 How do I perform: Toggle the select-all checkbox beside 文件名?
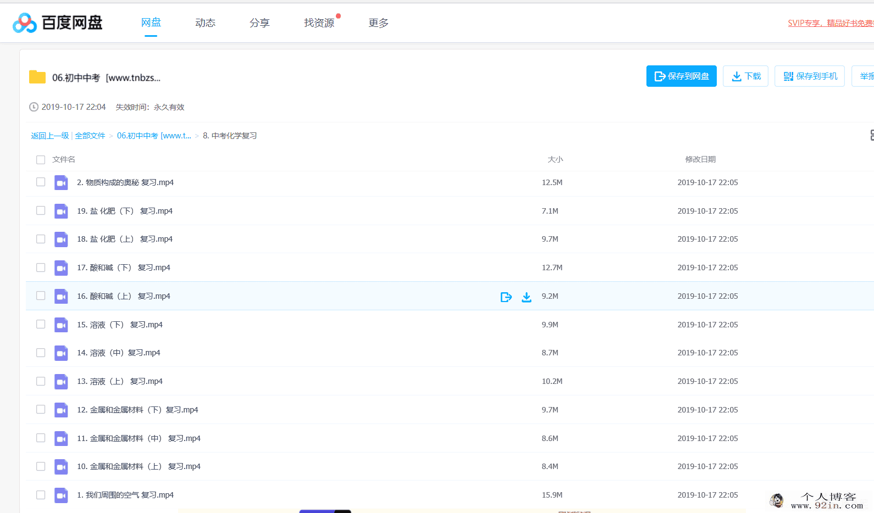coord(41,160)
